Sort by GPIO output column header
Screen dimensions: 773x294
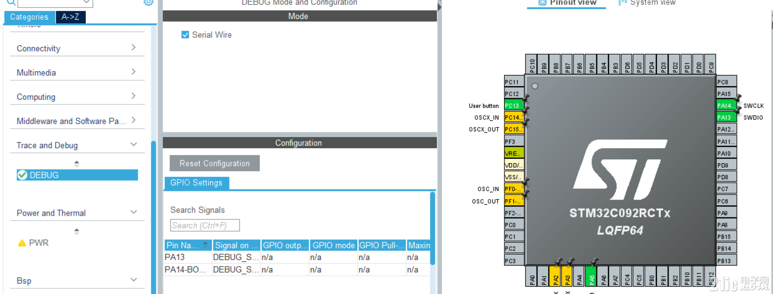coord(285,245)
